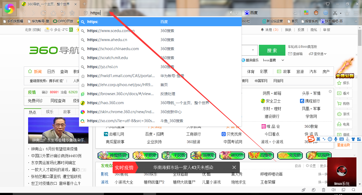Go back with the back arrow

pos(24,13)
